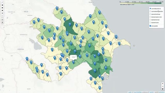Toggle full screen map view
This screenshot has height=93, width=165.
pyautogui.click(x=163, y=89)
